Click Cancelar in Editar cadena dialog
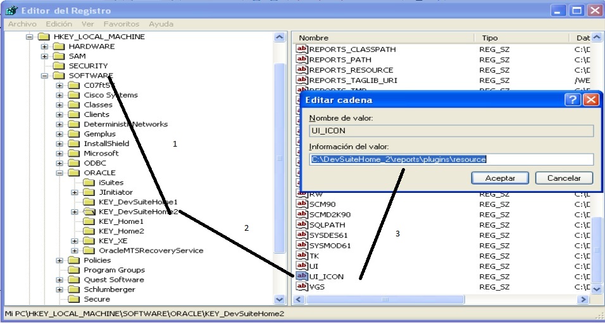This screenshot has height=323, width=605. point(564,178)
